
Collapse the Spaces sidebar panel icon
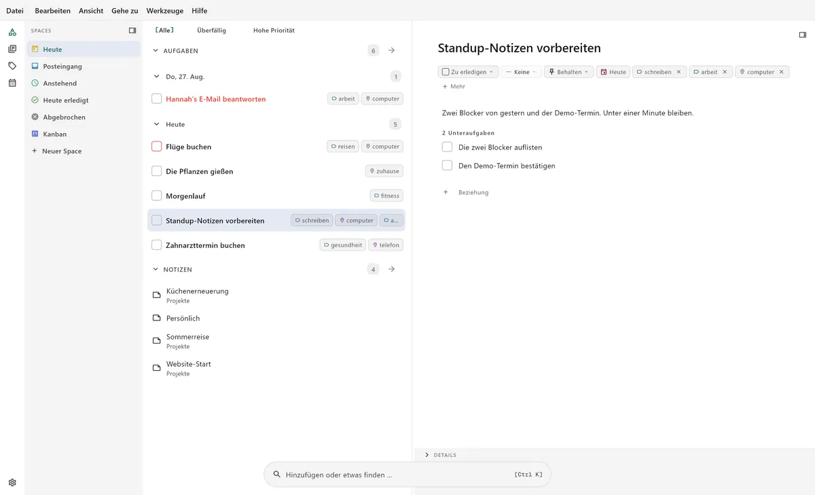tap(132, 31)
